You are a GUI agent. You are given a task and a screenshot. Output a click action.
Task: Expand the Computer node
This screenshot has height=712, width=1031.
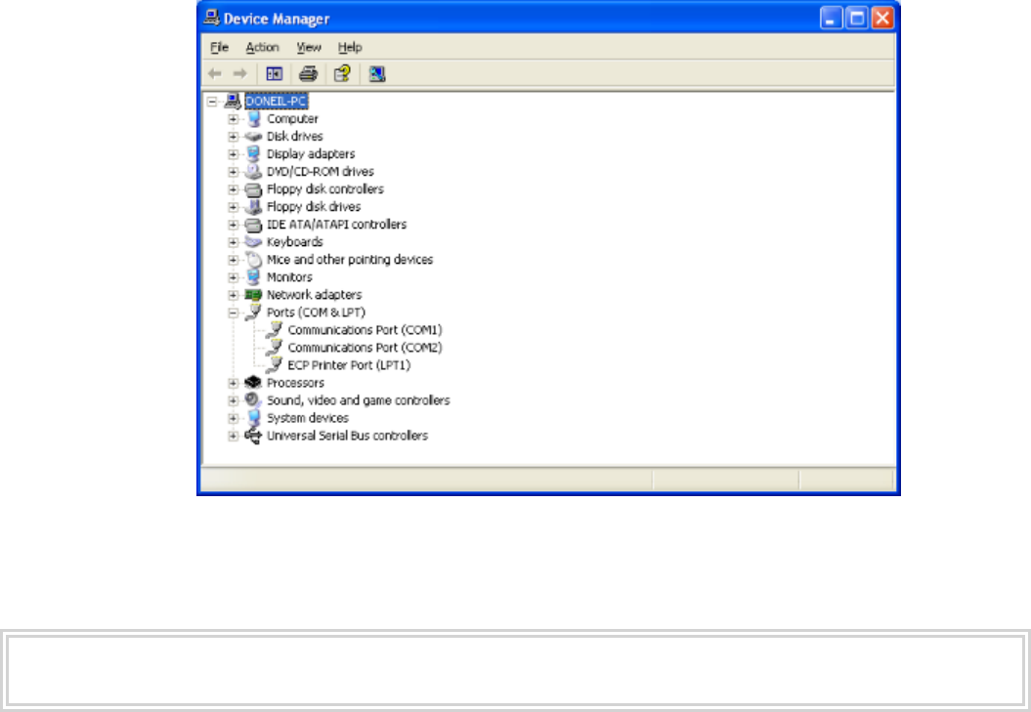pos(233,119)
